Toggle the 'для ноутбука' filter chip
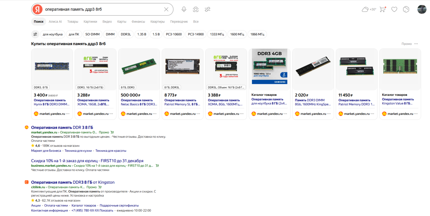Image resolution: width=430 pixels, height=216 pixels. tap(53, 34)
